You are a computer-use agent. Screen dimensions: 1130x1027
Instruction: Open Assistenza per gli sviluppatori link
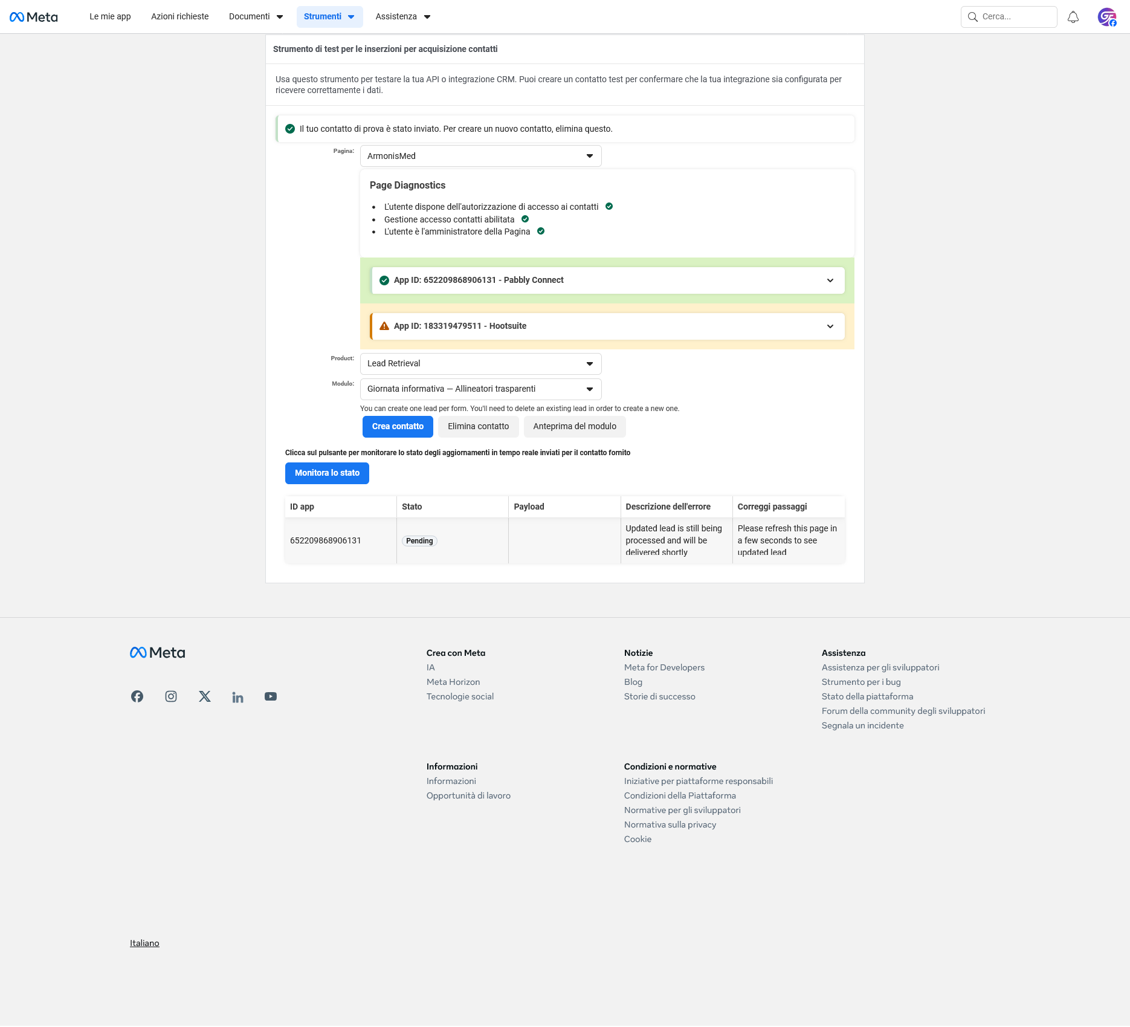pyautogui.click(x=880, y=667)
